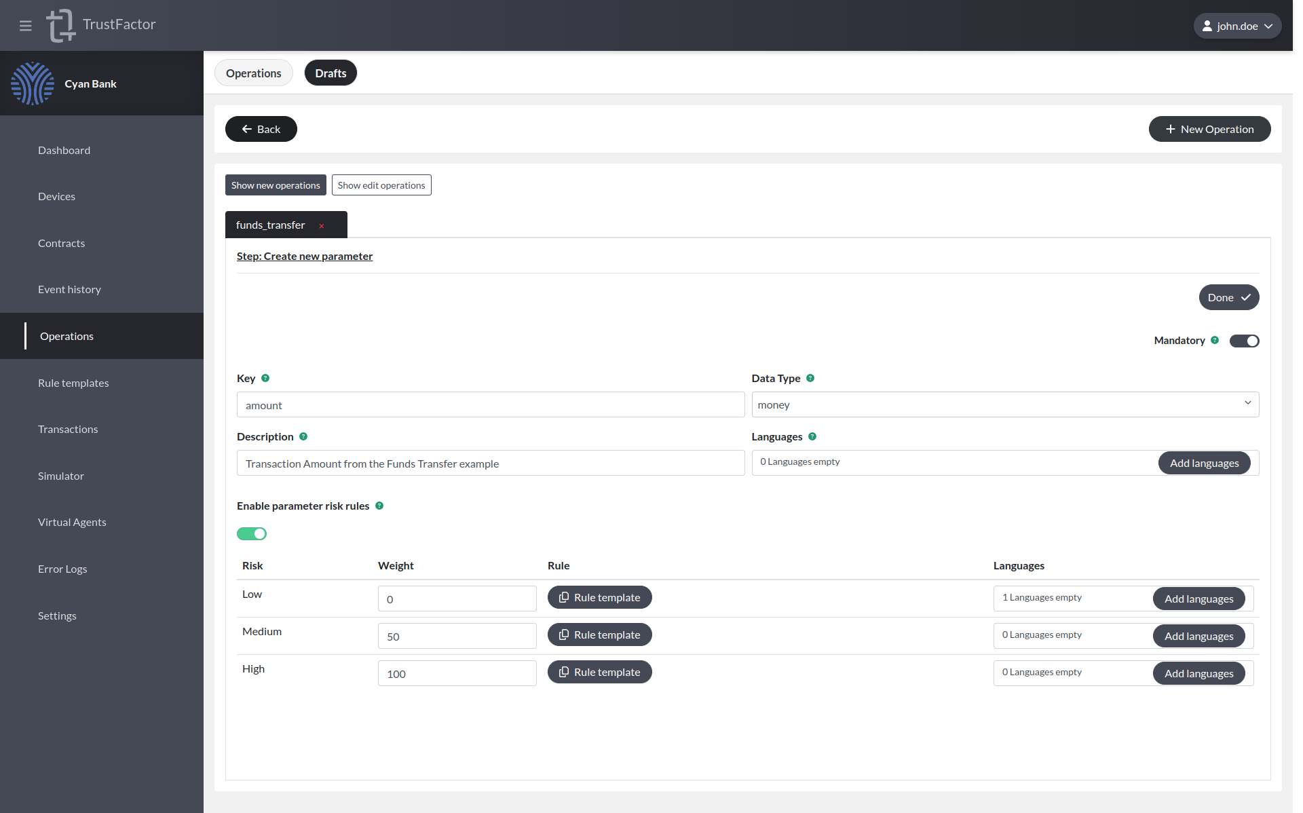Open the hamburger navigation menu
This screenshot has height=813, width=1303.
25,25
